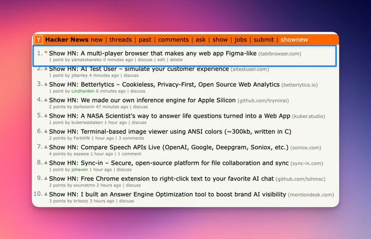
Task: Open johaven's user profile
Action: tap(80, 170)
